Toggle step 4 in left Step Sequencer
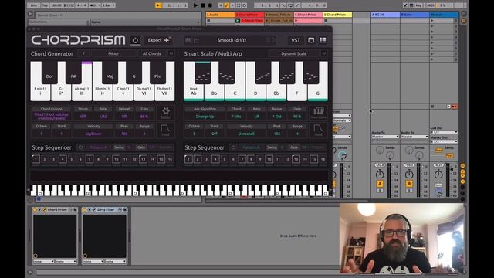494x278 pixels. tap(63, 159)
